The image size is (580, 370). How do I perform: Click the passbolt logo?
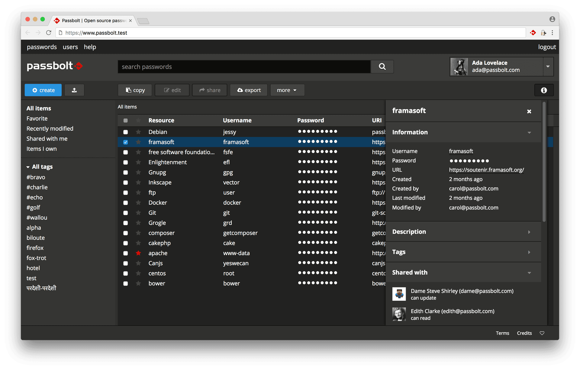point(55,66)
